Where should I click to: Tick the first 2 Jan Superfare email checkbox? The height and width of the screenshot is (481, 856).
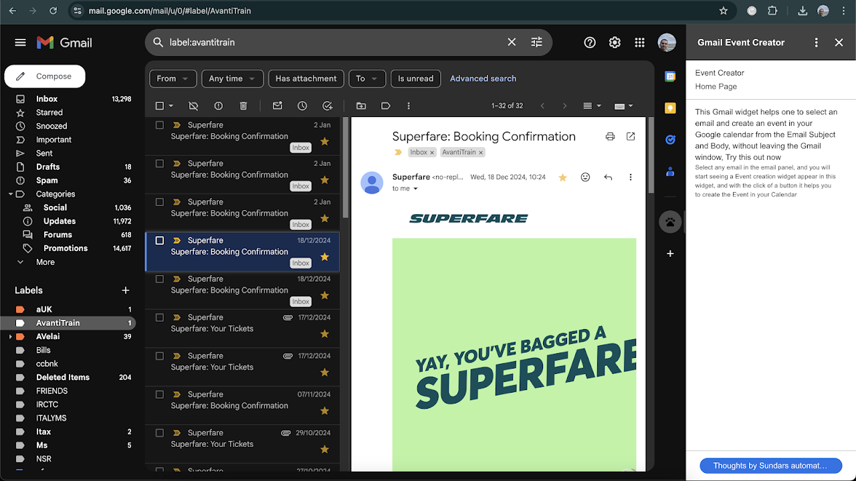point(160,125)
